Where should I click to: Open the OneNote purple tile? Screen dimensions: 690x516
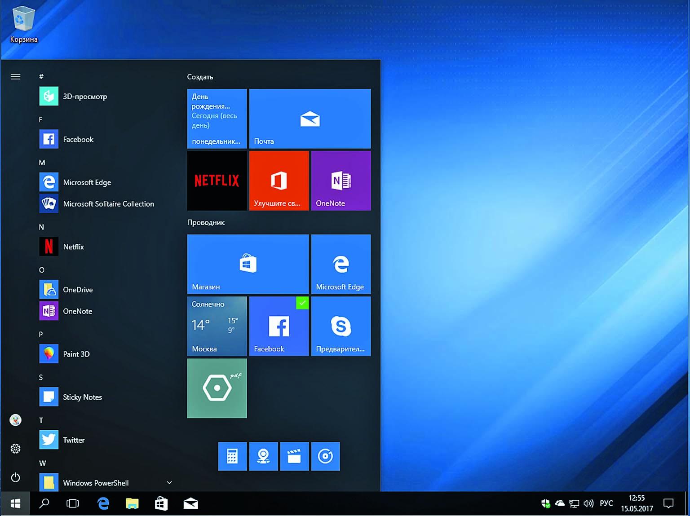pyautogui.click(x=341, y=181)
